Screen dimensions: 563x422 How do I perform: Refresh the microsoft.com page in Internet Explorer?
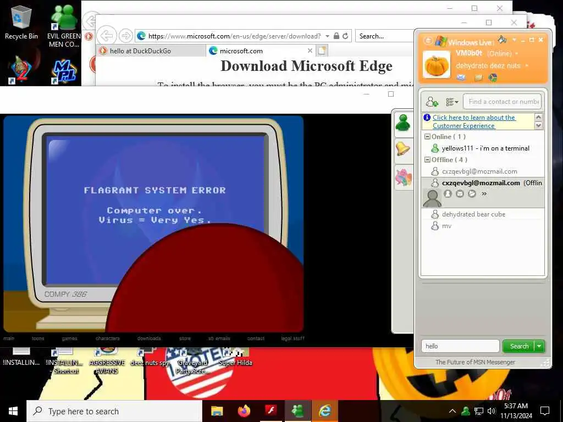(345, 36)
